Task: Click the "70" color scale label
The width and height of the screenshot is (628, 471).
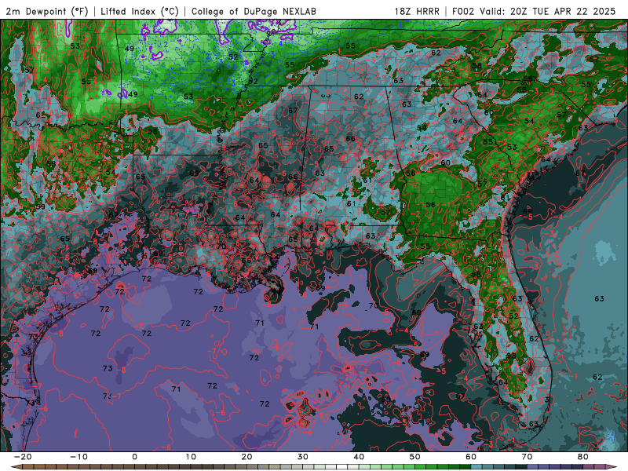Action: 527,457
